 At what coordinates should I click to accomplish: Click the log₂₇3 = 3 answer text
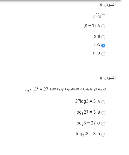(x=86, y=134)
